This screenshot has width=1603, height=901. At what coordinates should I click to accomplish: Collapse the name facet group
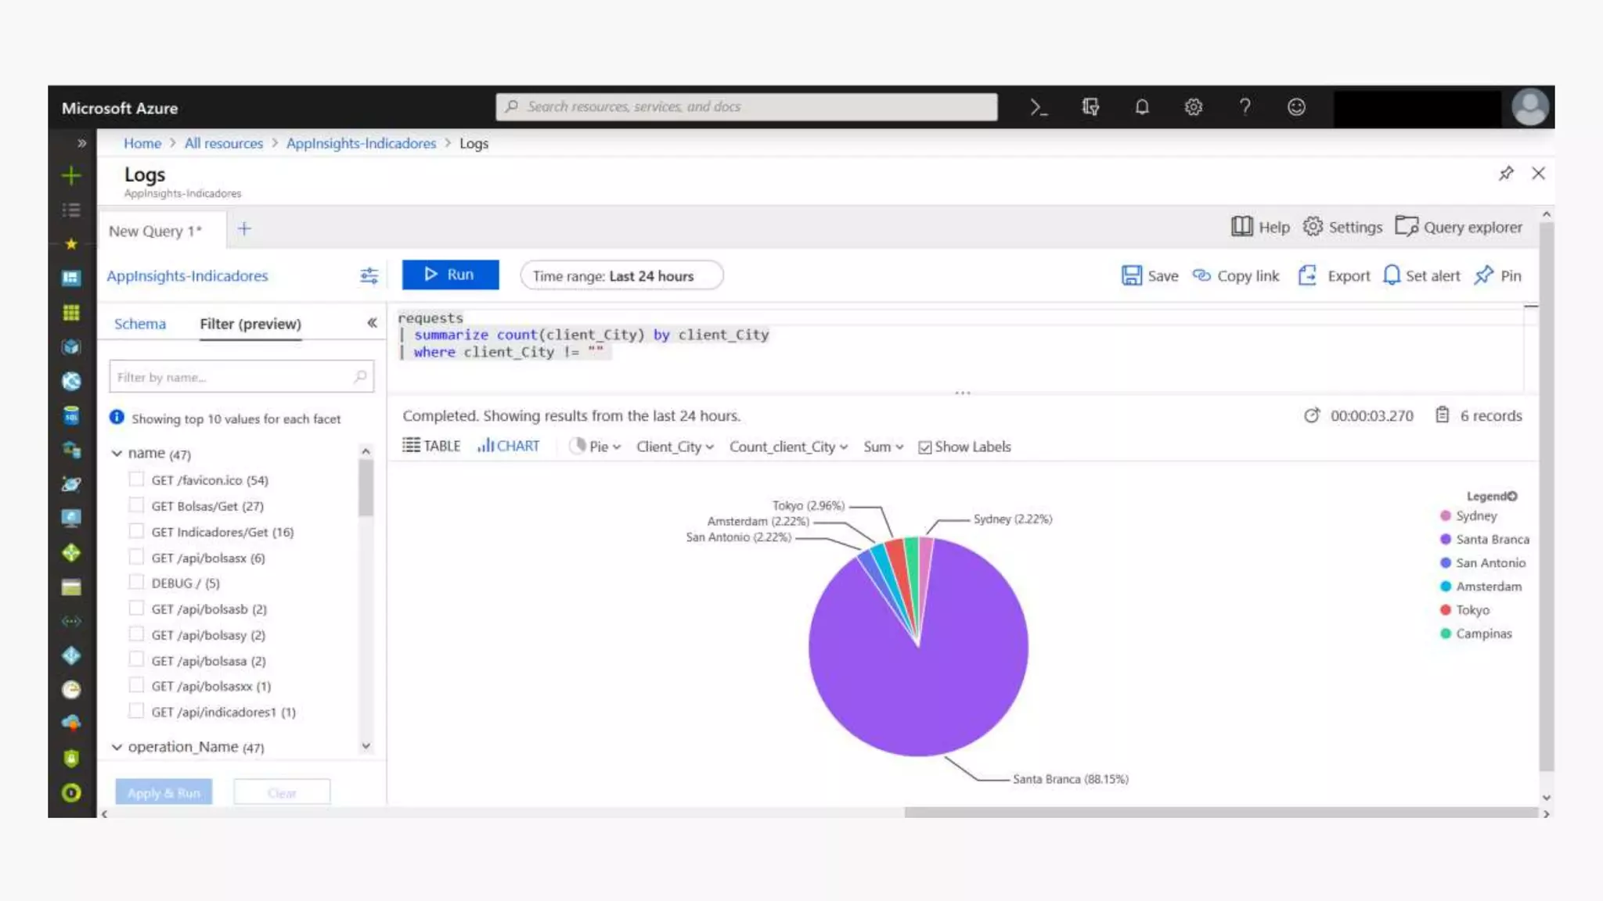117,454
